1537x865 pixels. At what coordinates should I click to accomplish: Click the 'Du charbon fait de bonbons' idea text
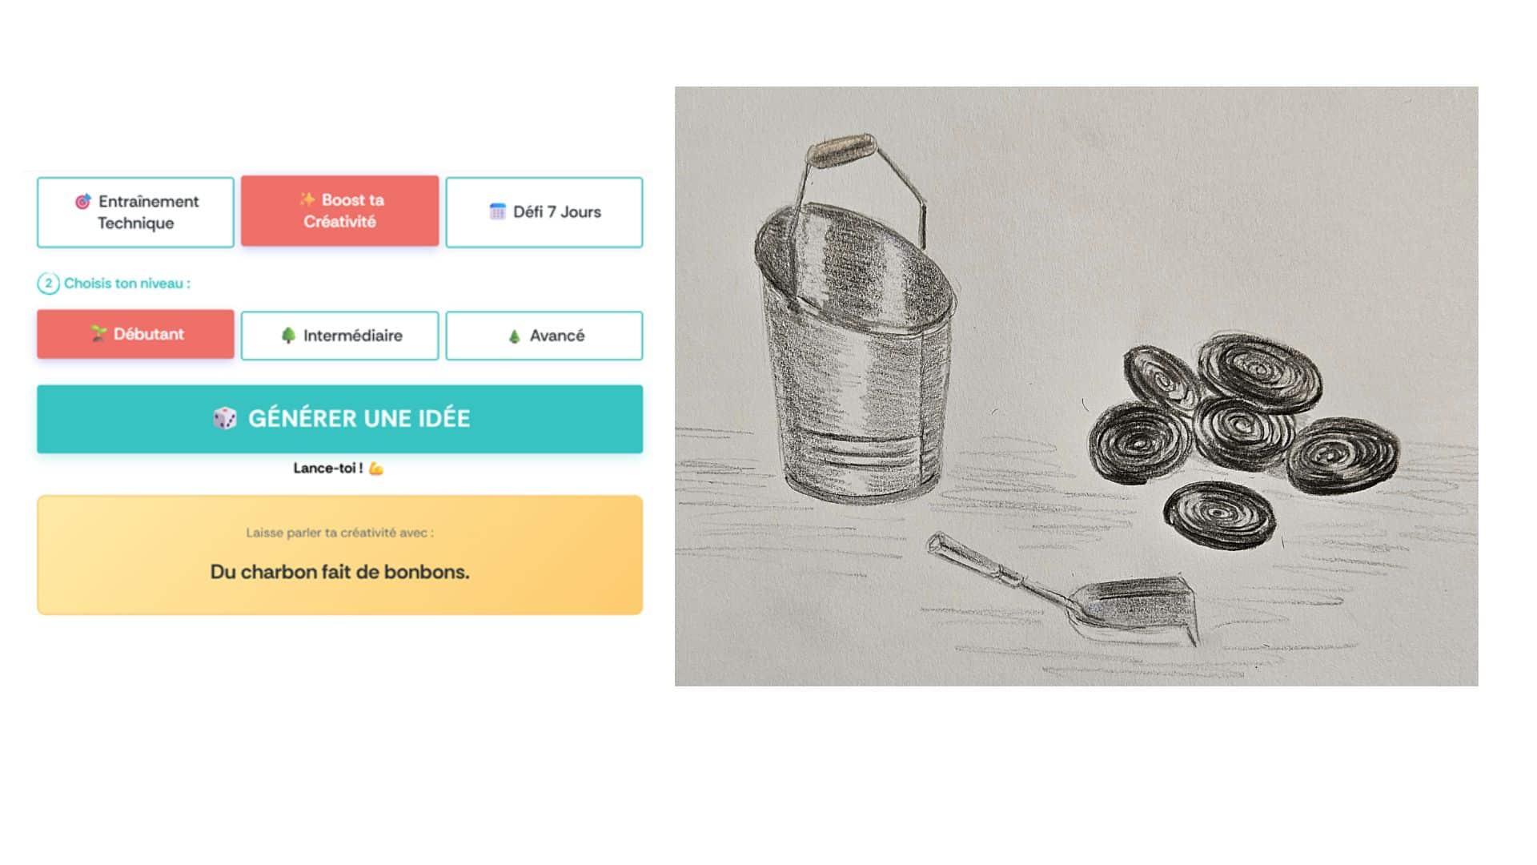(x=339, y=572)
